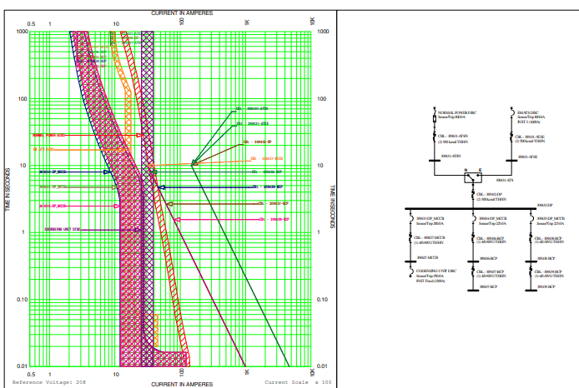Click the 309433-DP_MCCB breaker symbol in diagram
The height and width of the screenshot is (388, 579).
pos(411,219)
